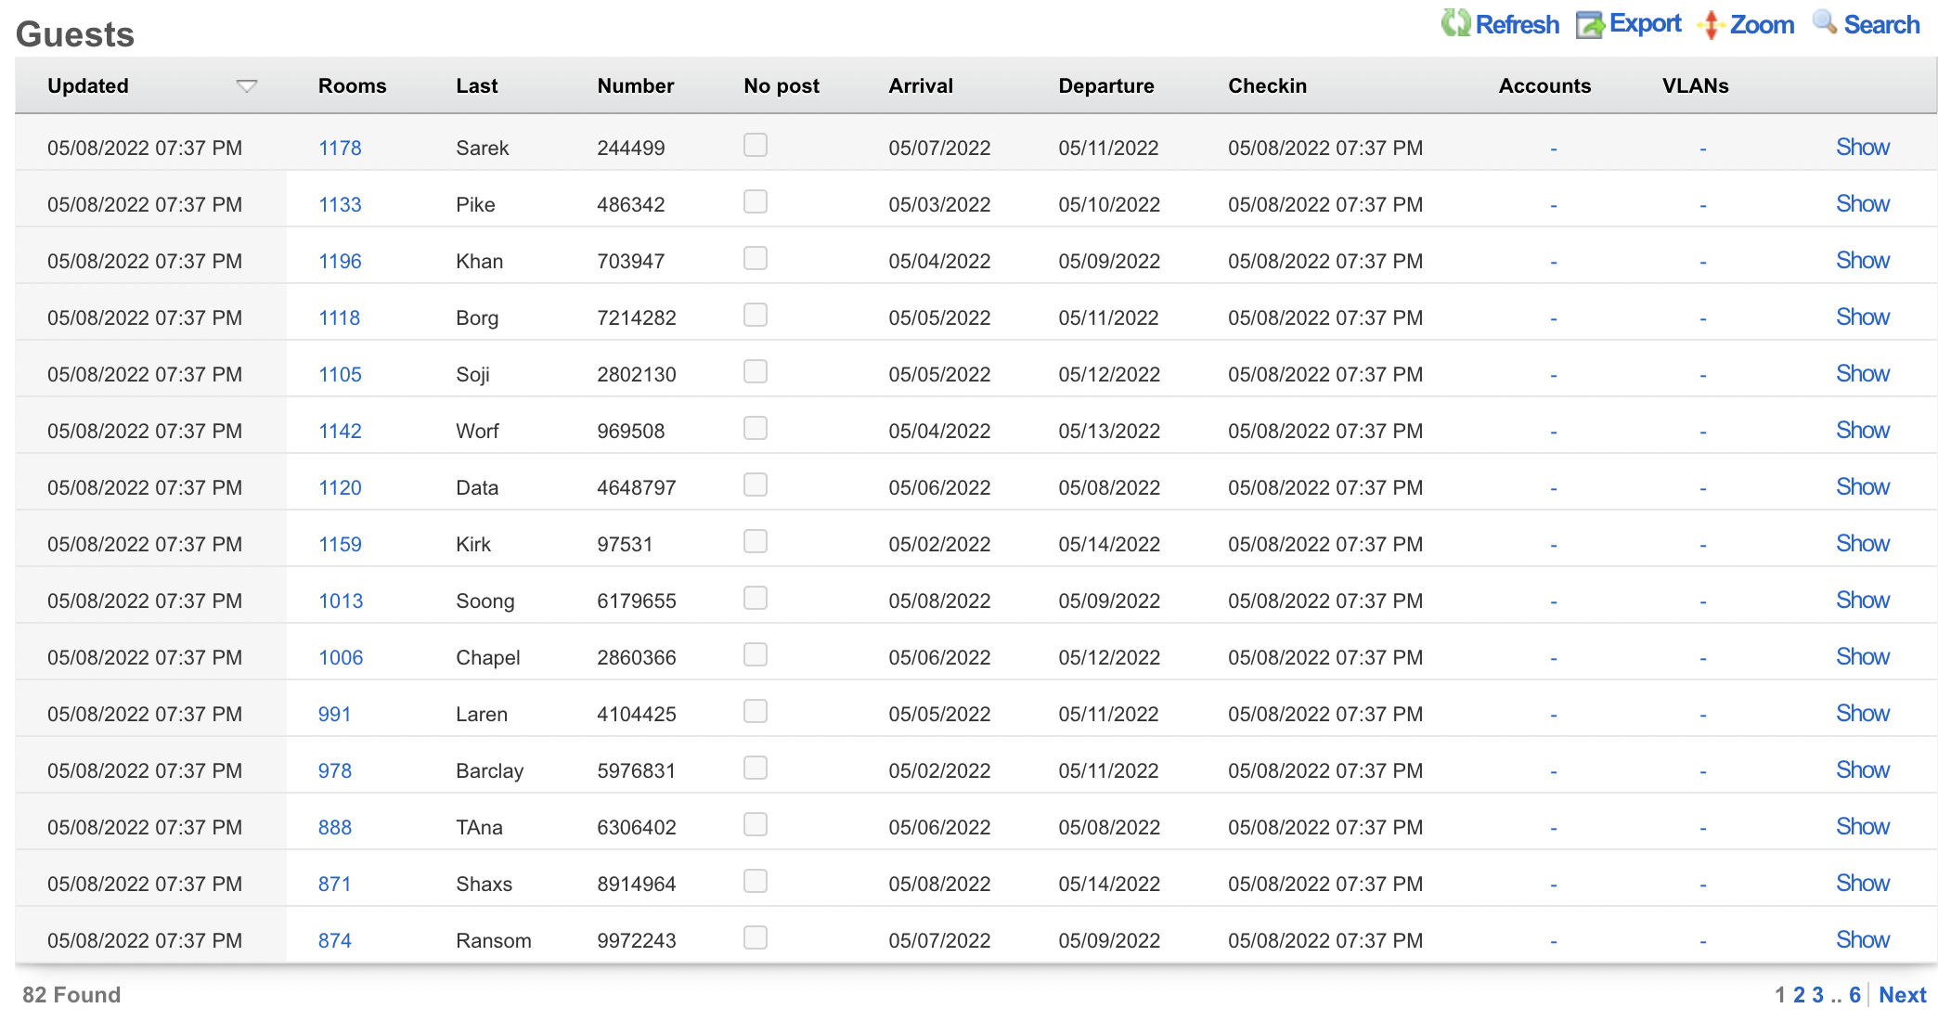Open room 1120 link

(x=340, y=488)
